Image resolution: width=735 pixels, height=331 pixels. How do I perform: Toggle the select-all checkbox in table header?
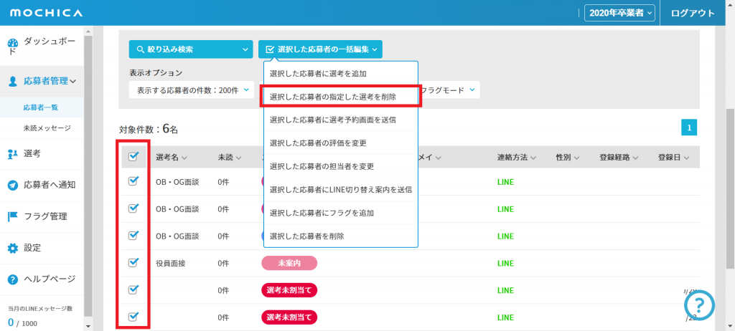[x=133, y=157]
